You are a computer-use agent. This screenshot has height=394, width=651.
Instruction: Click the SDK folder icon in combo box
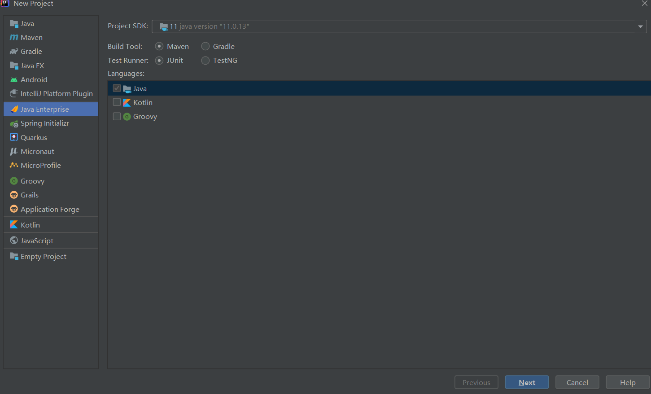pyautogui.click(x=164, y=26)
